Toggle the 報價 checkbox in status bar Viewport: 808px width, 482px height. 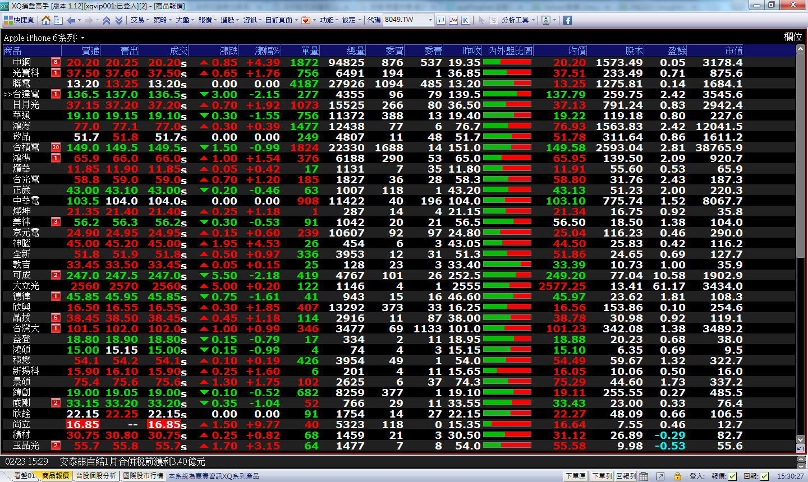[x=732, y=476]
